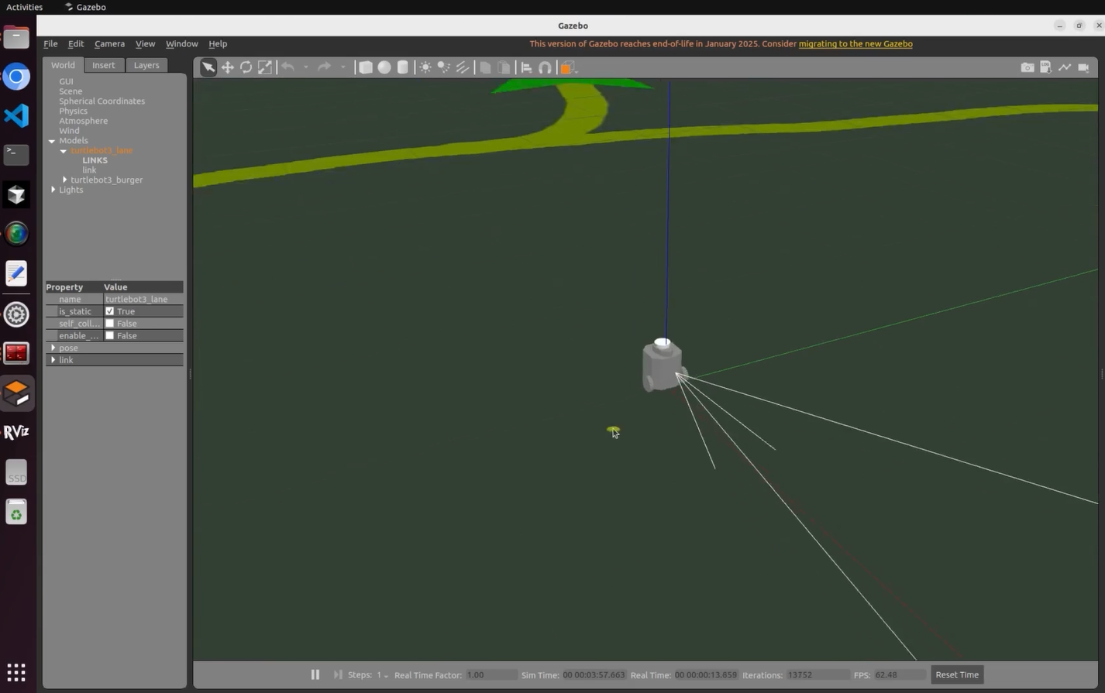Add a point light
The height and width of the screenshot is (693, 1105).
[425, 67]
